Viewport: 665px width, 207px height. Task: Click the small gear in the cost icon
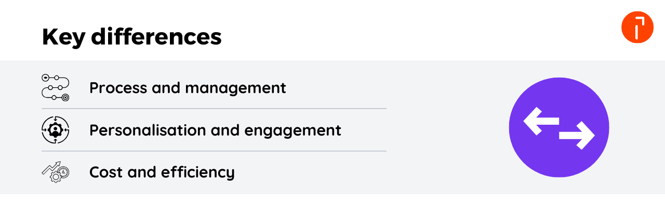click(55, 178)
